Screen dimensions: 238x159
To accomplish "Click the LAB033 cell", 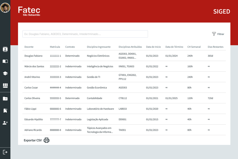I will click(123, 109).
